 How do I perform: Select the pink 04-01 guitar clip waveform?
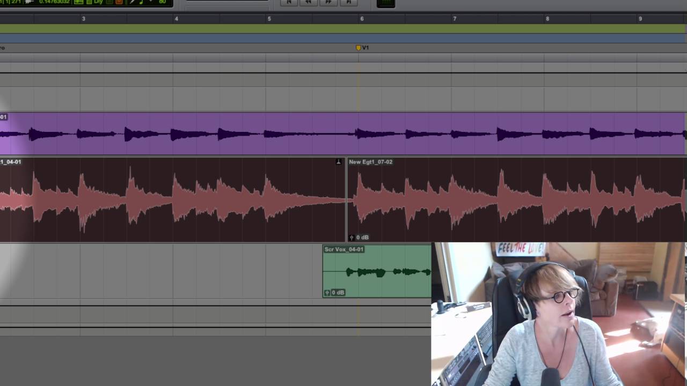pyautogui.click(x=173, y=201)
